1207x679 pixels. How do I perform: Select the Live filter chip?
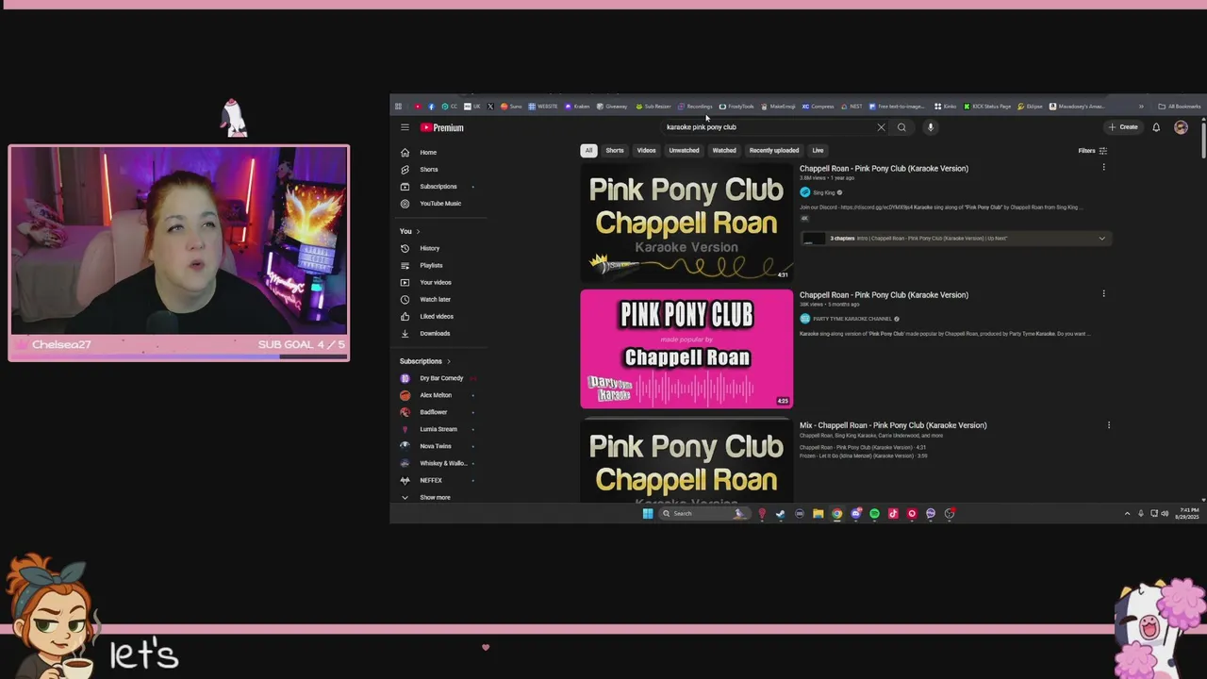pyautogui.click(x=818, y=150)
